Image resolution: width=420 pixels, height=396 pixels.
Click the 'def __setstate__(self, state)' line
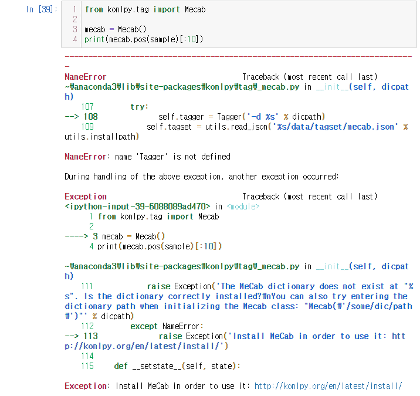(x=177, y=366)
